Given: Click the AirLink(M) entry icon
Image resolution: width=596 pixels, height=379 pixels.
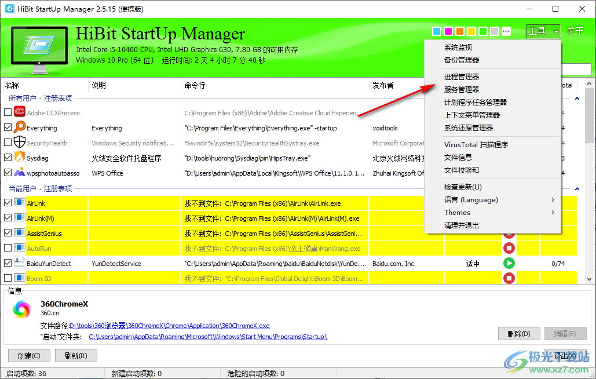Looking at the screenshot, I should click(19, 218).
